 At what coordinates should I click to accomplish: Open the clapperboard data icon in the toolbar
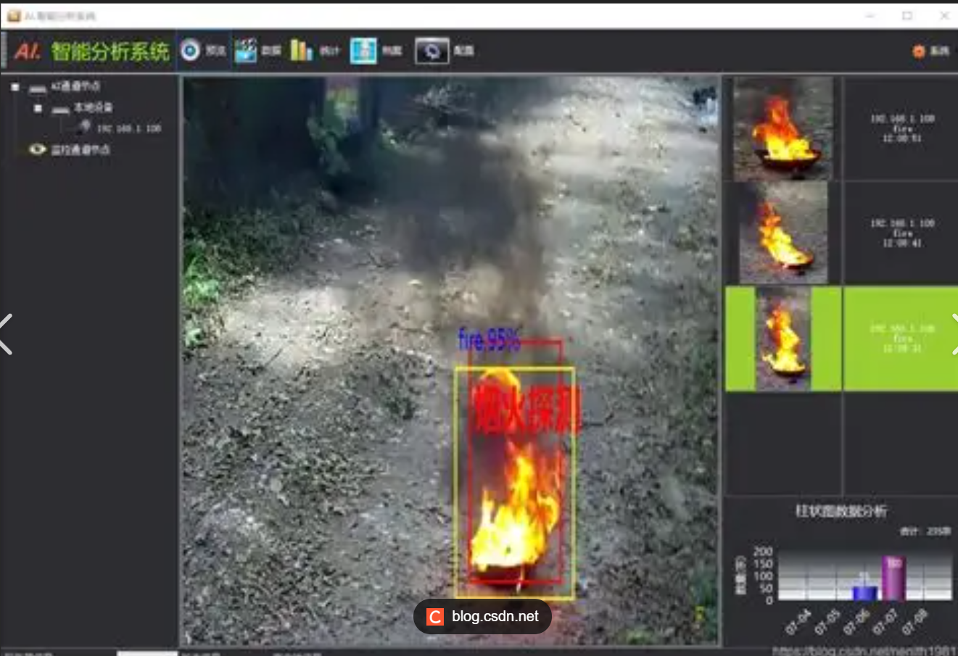point(246,50)
